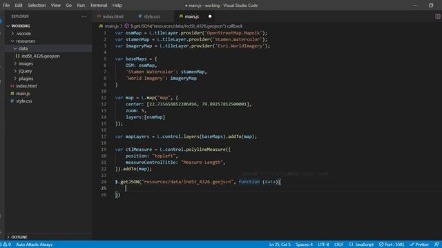442x248 pixels.
Task: Open the Go menu
Action: coord(68,5)
